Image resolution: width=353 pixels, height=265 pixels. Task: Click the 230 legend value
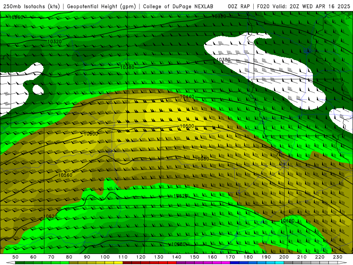point(338,257)
